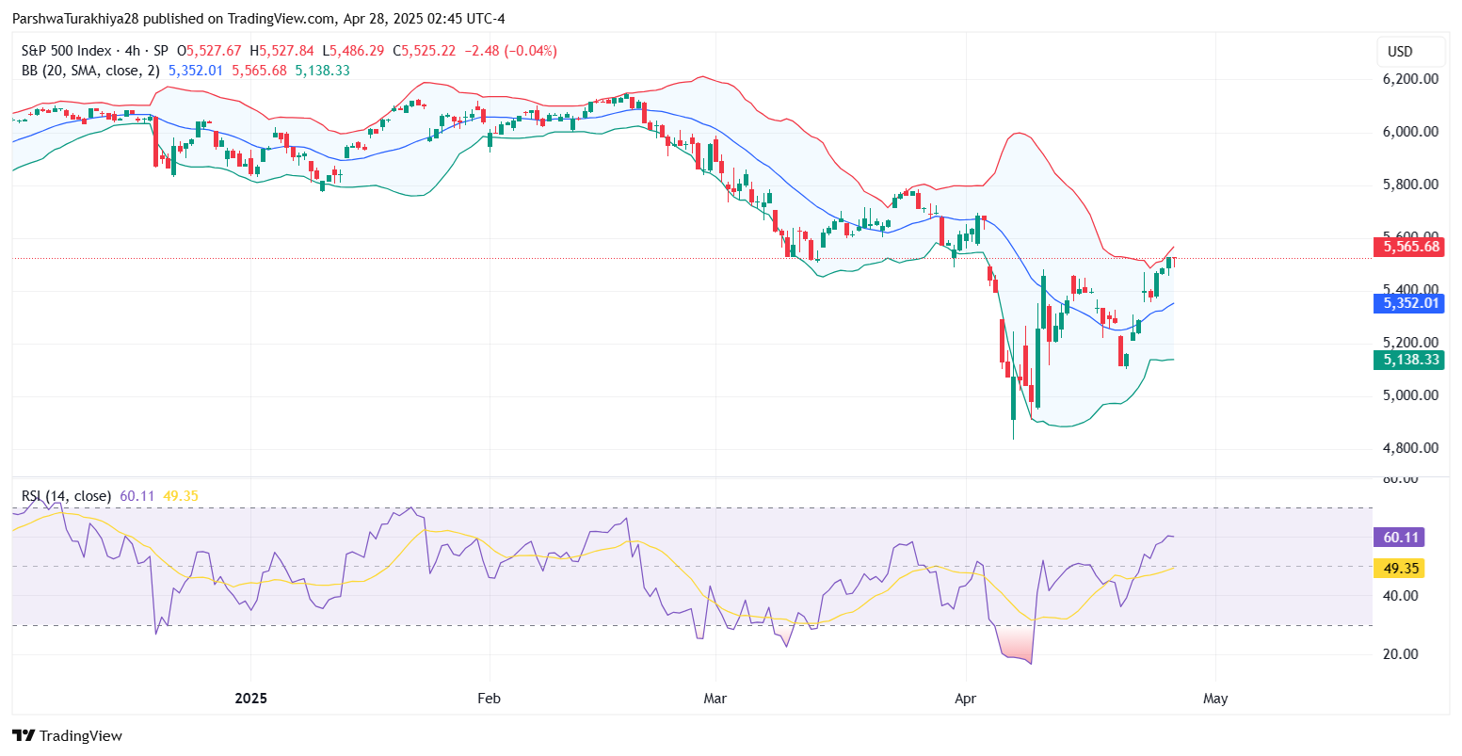This screenshot has height=756, width=1462.
Task: Click the close value C5,525.22
Action: [x=425, y=51]
